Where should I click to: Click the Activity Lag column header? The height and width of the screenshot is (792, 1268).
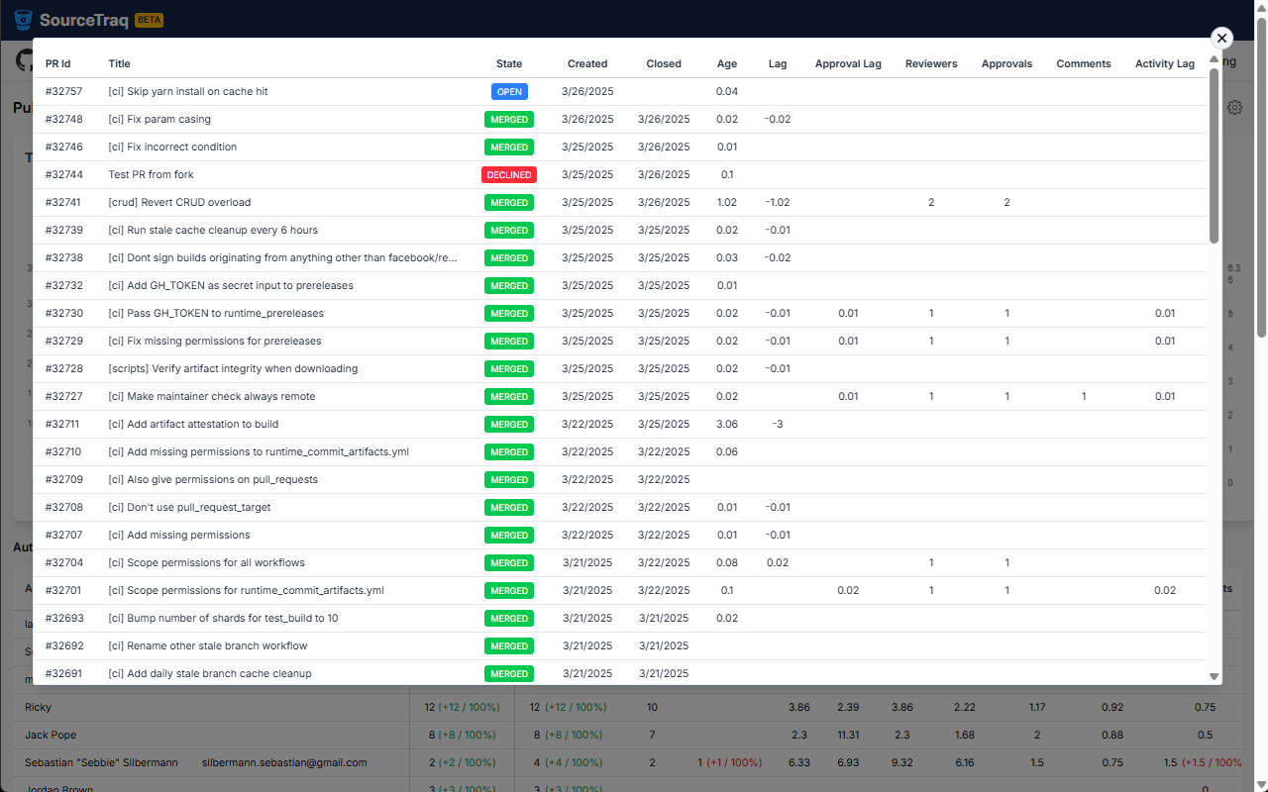[1165, 63]
